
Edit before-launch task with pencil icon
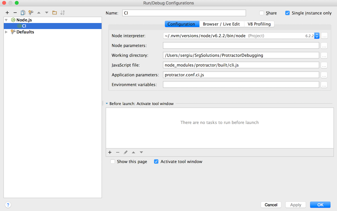[x=125, y=152]
